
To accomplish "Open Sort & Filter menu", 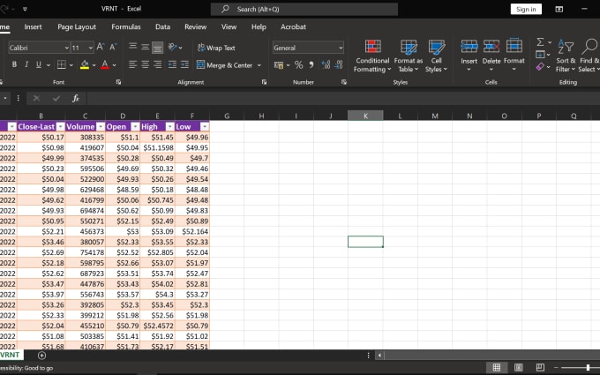I will coord(566,56).
